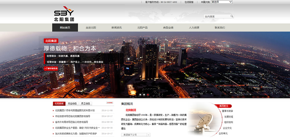Open 人力资源 menu item
The width and height of the screenshot is (290, 140).
click(x=194, y=28)
